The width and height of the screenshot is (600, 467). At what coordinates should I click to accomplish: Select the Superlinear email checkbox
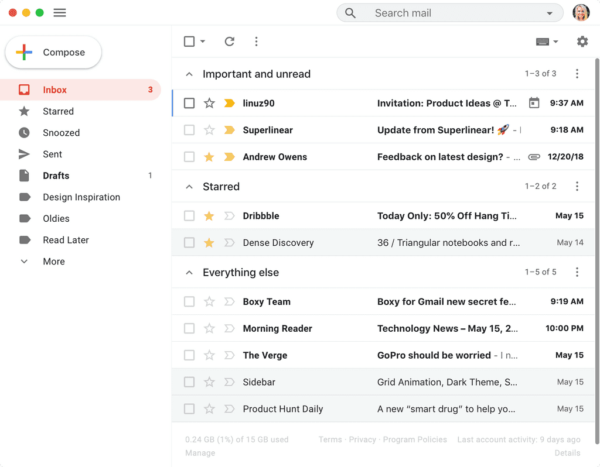coord(189,130)
